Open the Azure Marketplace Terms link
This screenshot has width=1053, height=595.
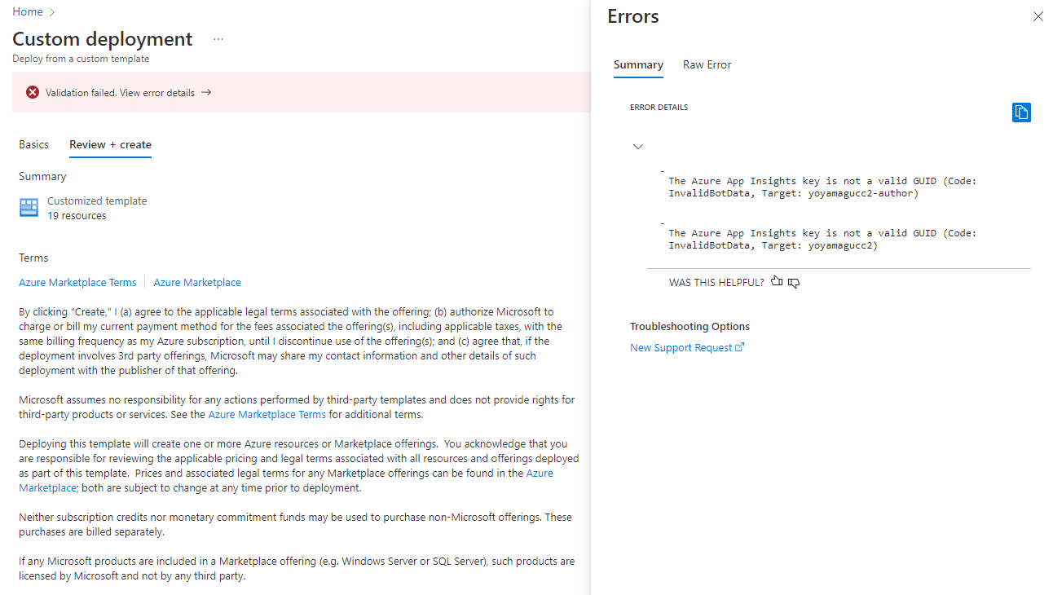point(77,282)
